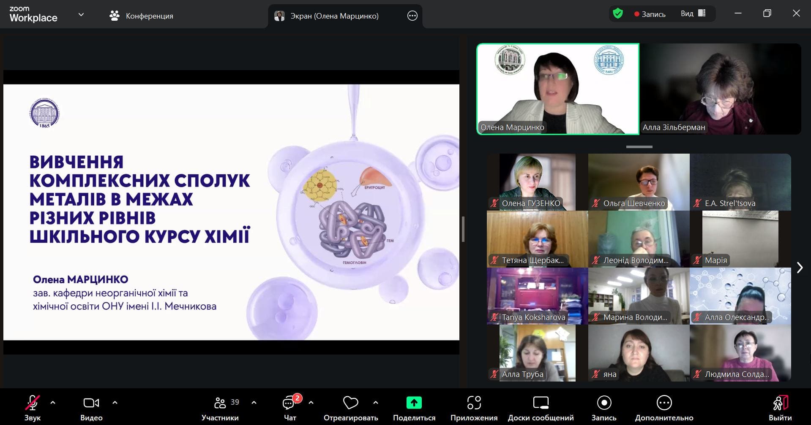This screenshot has width=811, height=425.
Task: Click the green Поделиться share screen icon
Action: pyautogui.click(x=414, y=403)
